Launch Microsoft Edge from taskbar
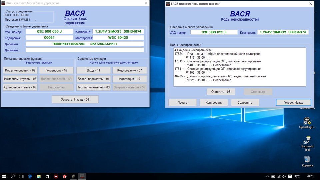 pyautogui.click(x=30, y=177)
